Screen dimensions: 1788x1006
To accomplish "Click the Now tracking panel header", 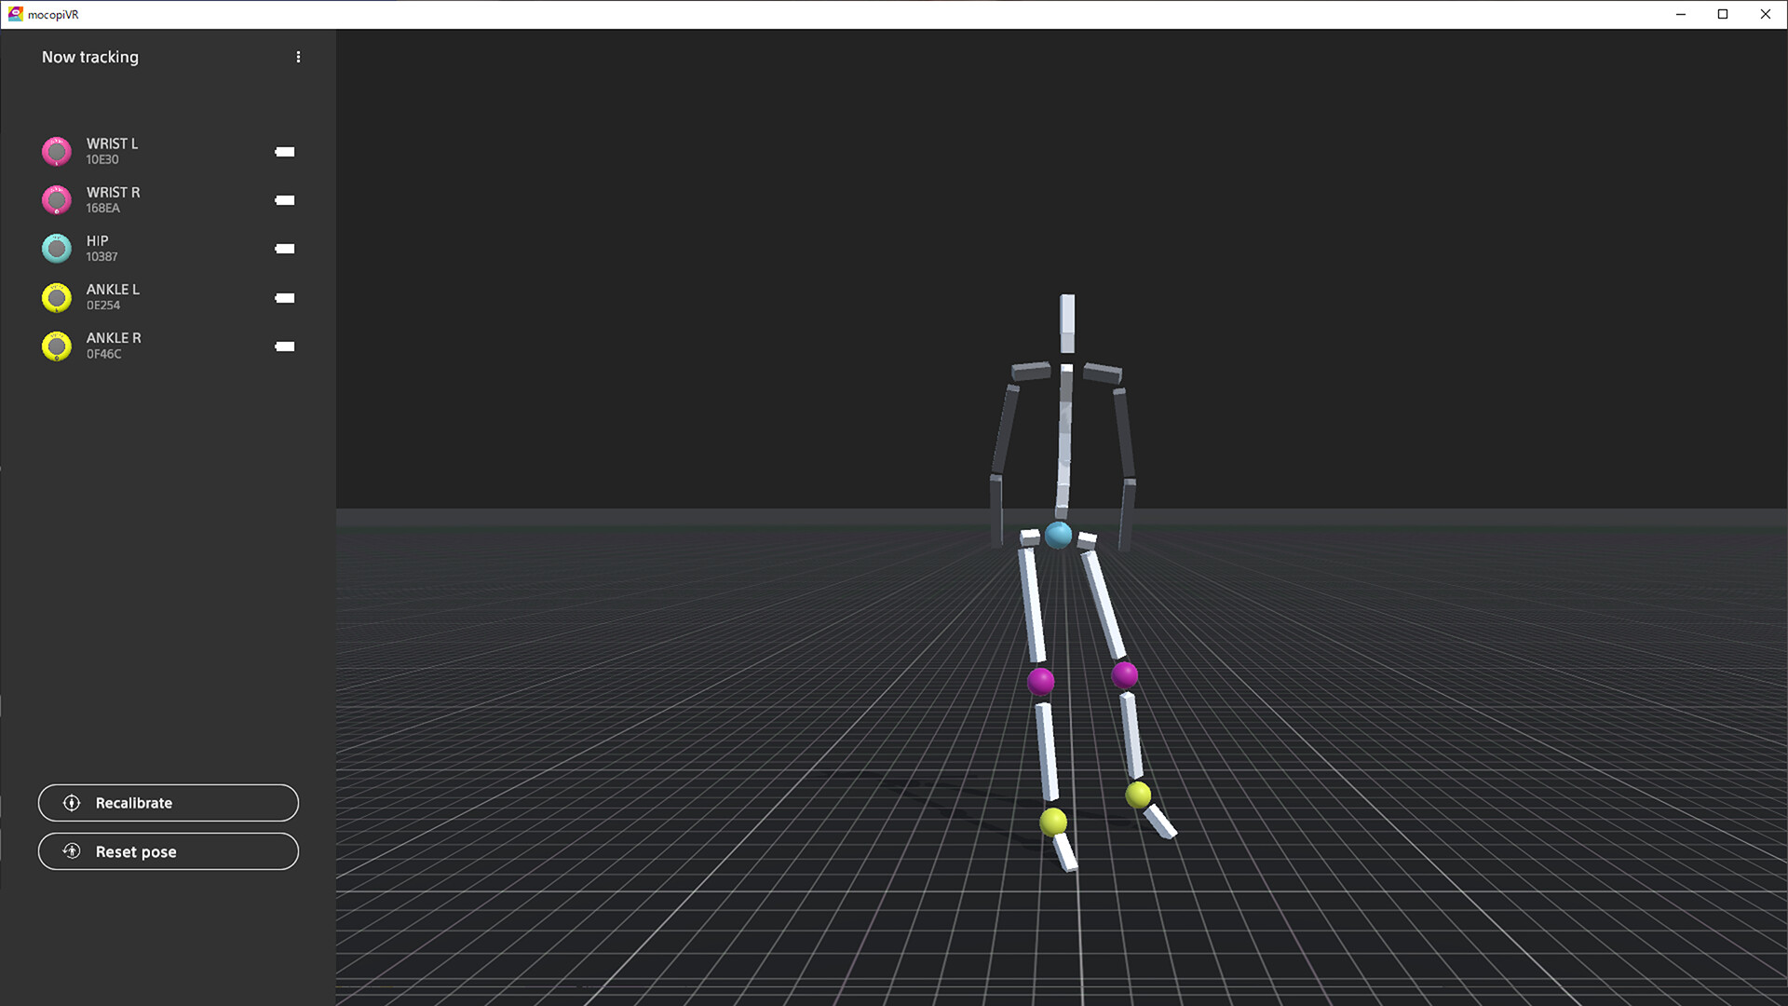I will 90,57.
